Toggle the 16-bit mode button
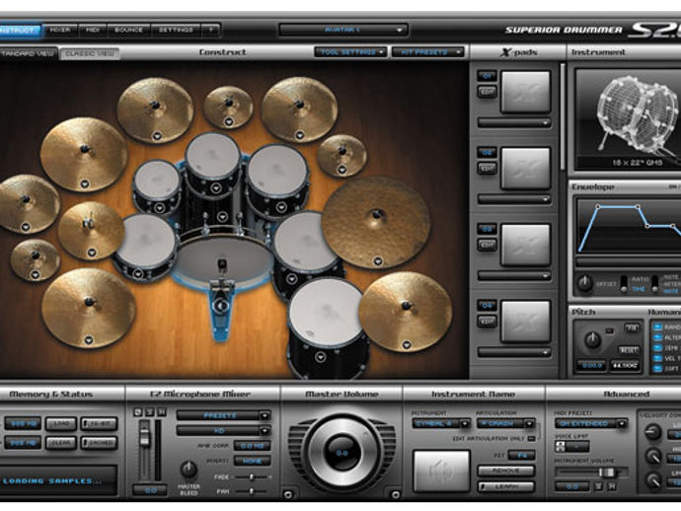The image size is (681, 511). tap(99, 424)
